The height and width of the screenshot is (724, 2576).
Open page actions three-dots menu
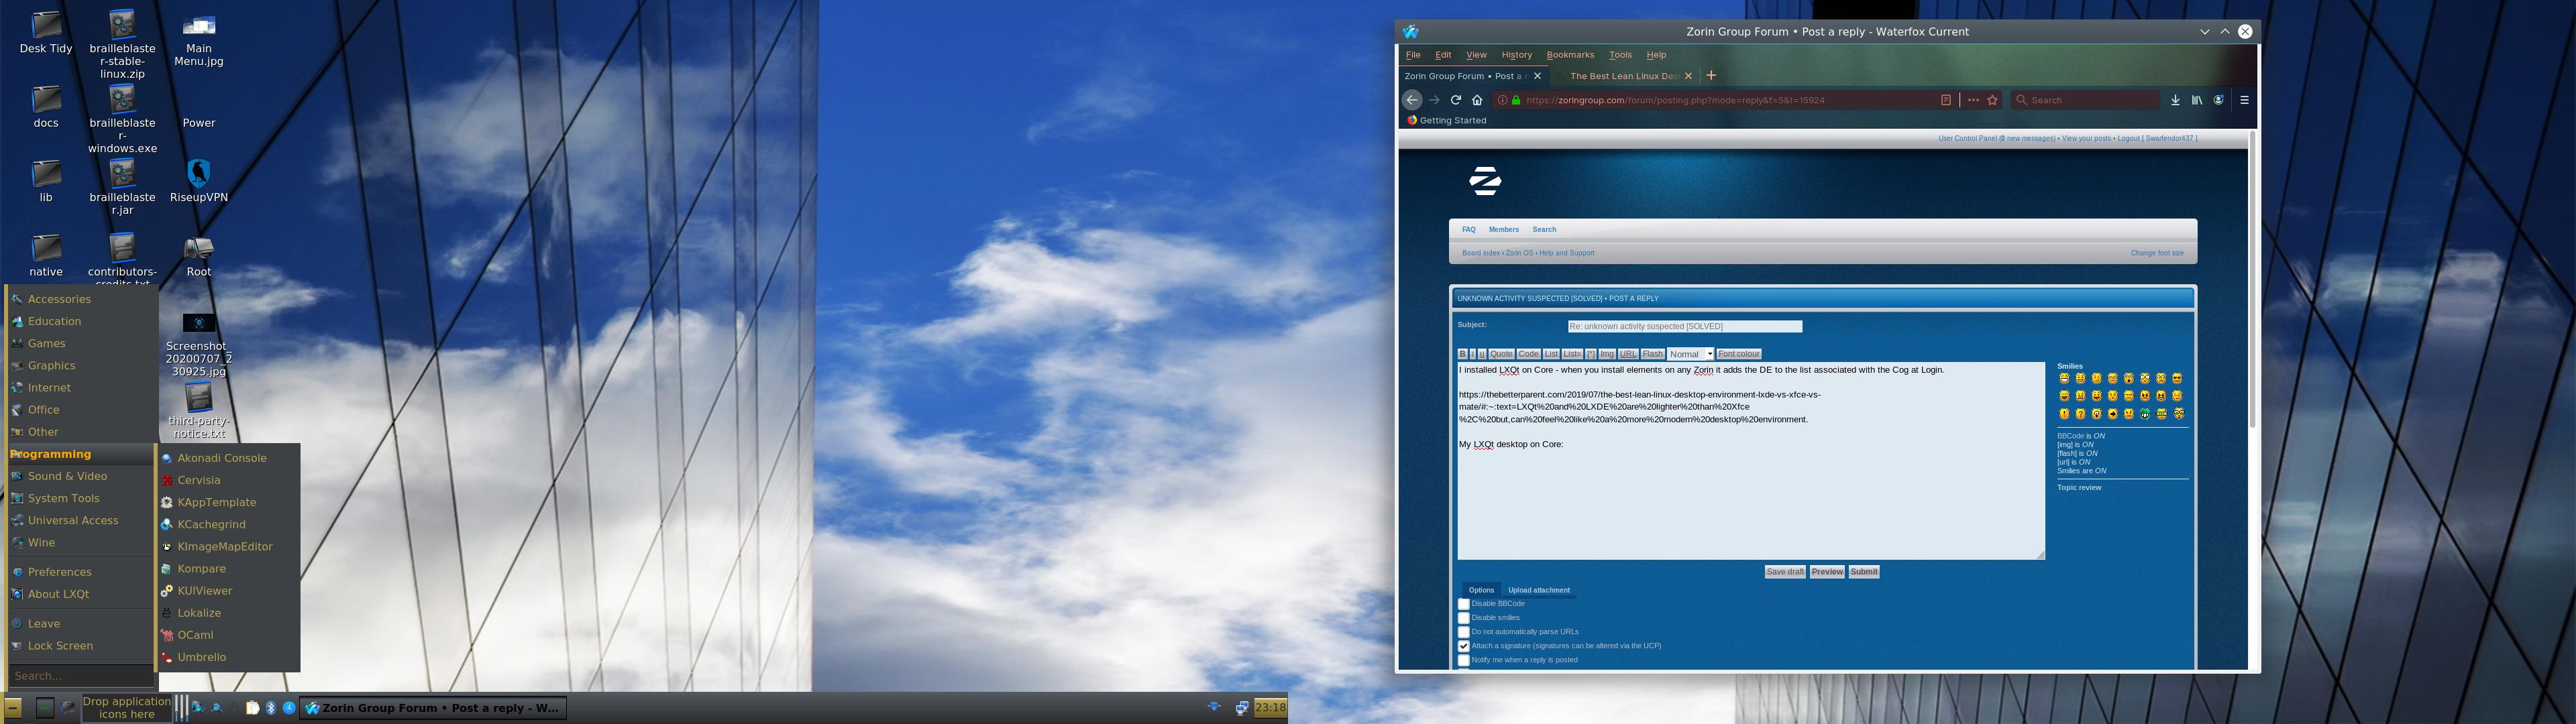point(1973,100)
